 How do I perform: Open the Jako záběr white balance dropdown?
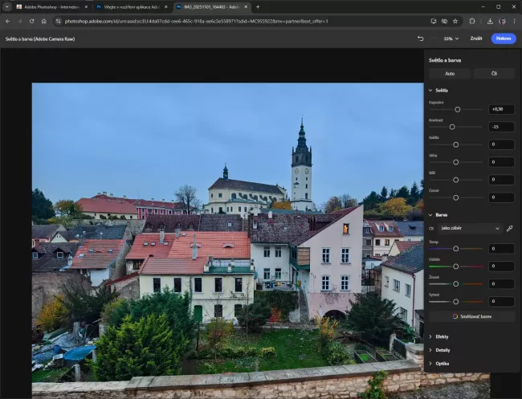coord(470,228)
